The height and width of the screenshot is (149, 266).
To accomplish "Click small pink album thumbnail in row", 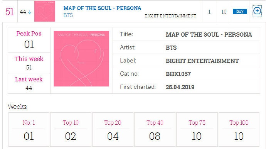I will pyautogui.click(x=45, y=11).
